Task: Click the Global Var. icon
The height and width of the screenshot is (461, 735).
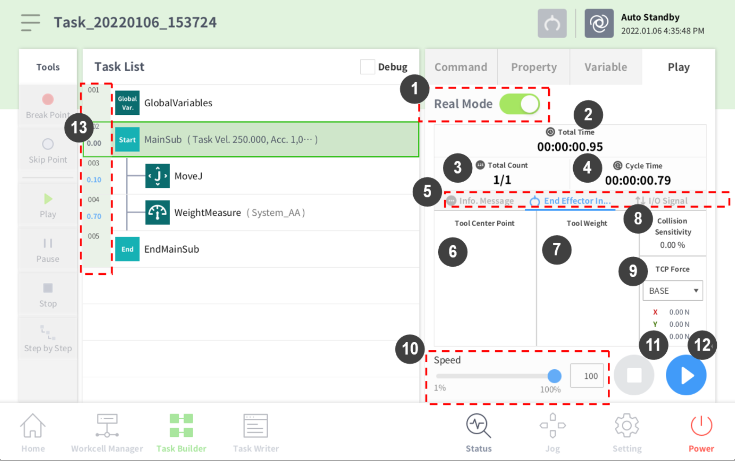Action: pyautogui.click(x=127, y=103)
